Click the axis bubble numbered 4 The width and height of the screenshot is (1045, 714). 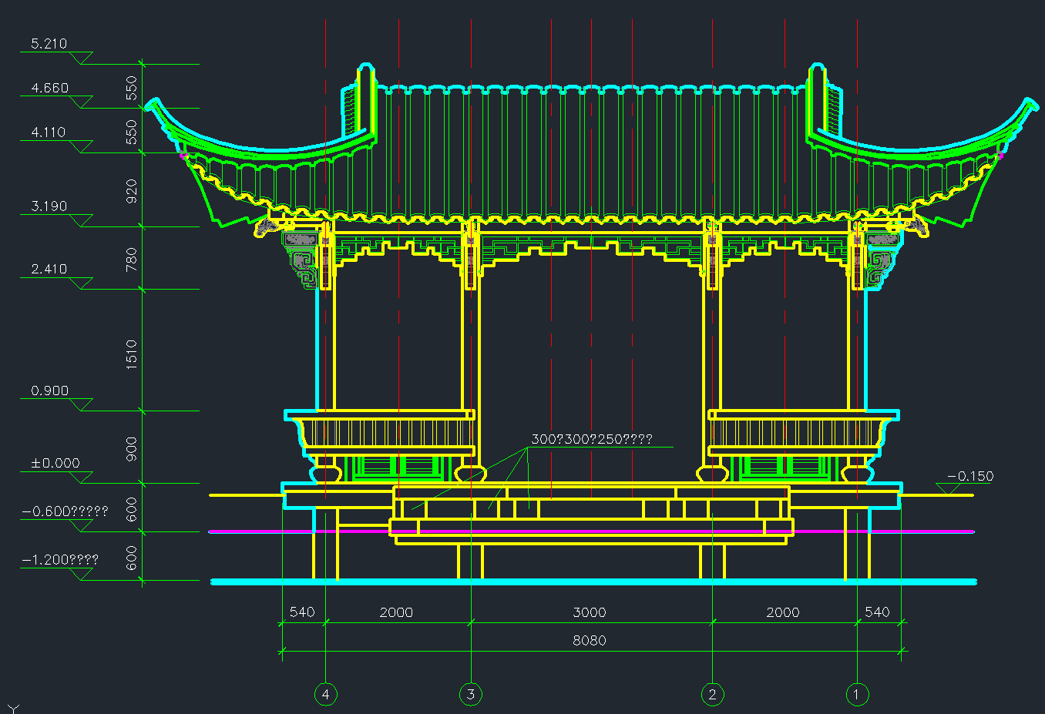point(325,695)
